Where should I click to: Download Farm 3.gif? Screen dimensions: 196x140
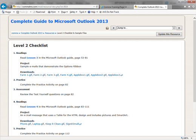tap(53, 75)
